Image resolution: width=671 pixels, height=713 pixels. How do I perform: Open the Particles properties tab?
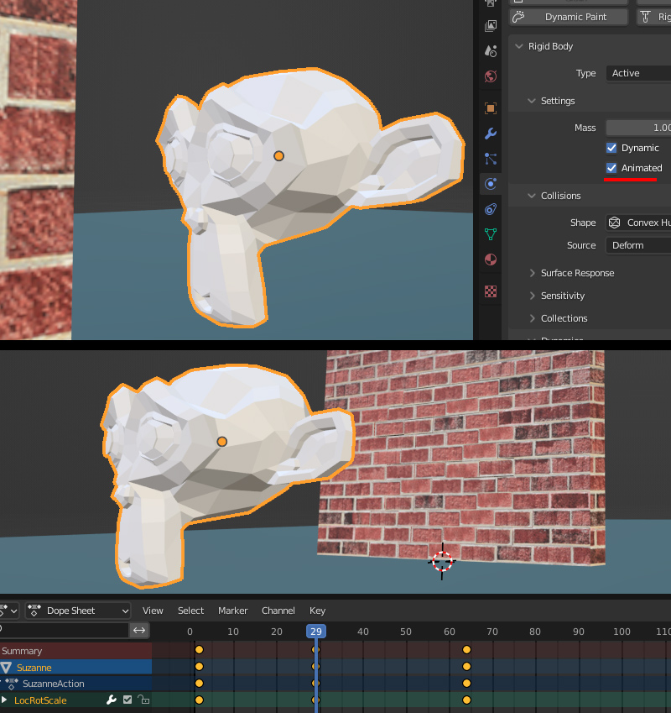pos(491,159)
